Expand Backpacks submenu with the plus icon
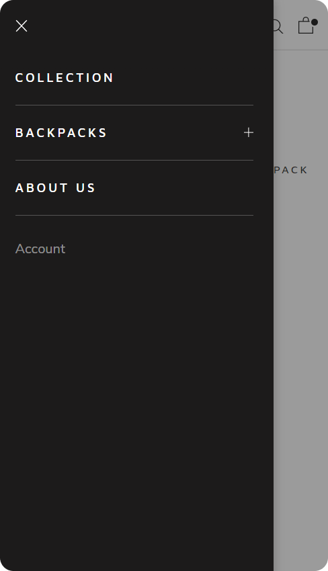The height and width of the screenshot is (571, 328). 249,132
